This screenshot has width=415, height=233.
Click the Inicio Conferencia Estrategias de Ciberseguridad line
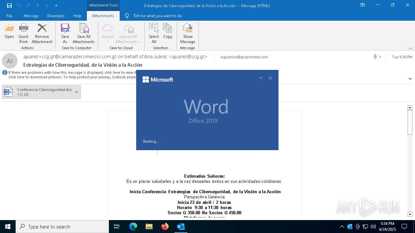click(205, 192)
